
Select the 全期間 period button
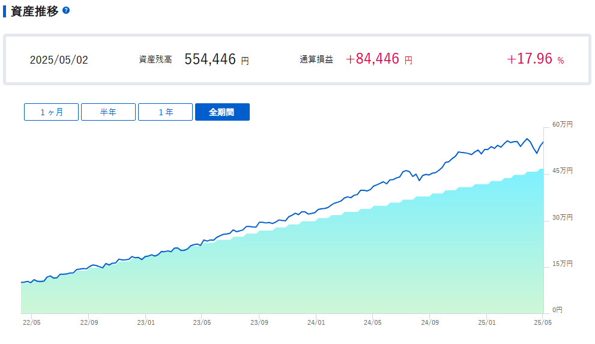click(222, 112)
